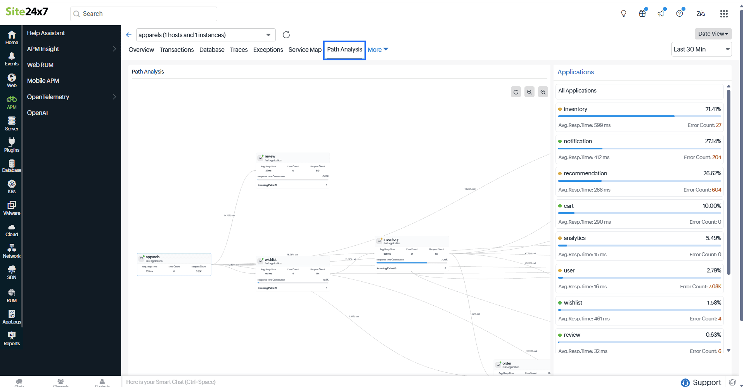Open Reports from the sidebar
The image size is (744, 387).
(x=11, y=338)
